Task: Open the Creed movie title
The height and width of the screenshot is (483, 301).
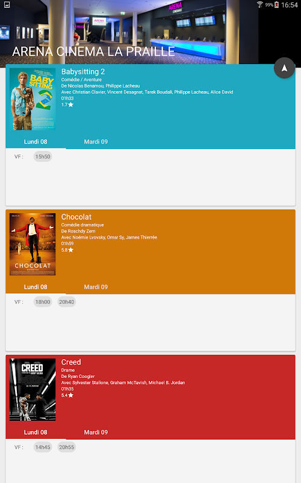Action: [71, 362]
